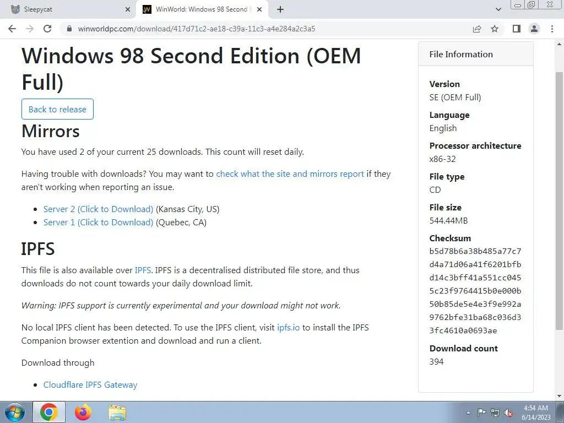The width and height of the screenshot is (564, 423).
Task: Close the WinWorld tab
Action: (260, 9)
